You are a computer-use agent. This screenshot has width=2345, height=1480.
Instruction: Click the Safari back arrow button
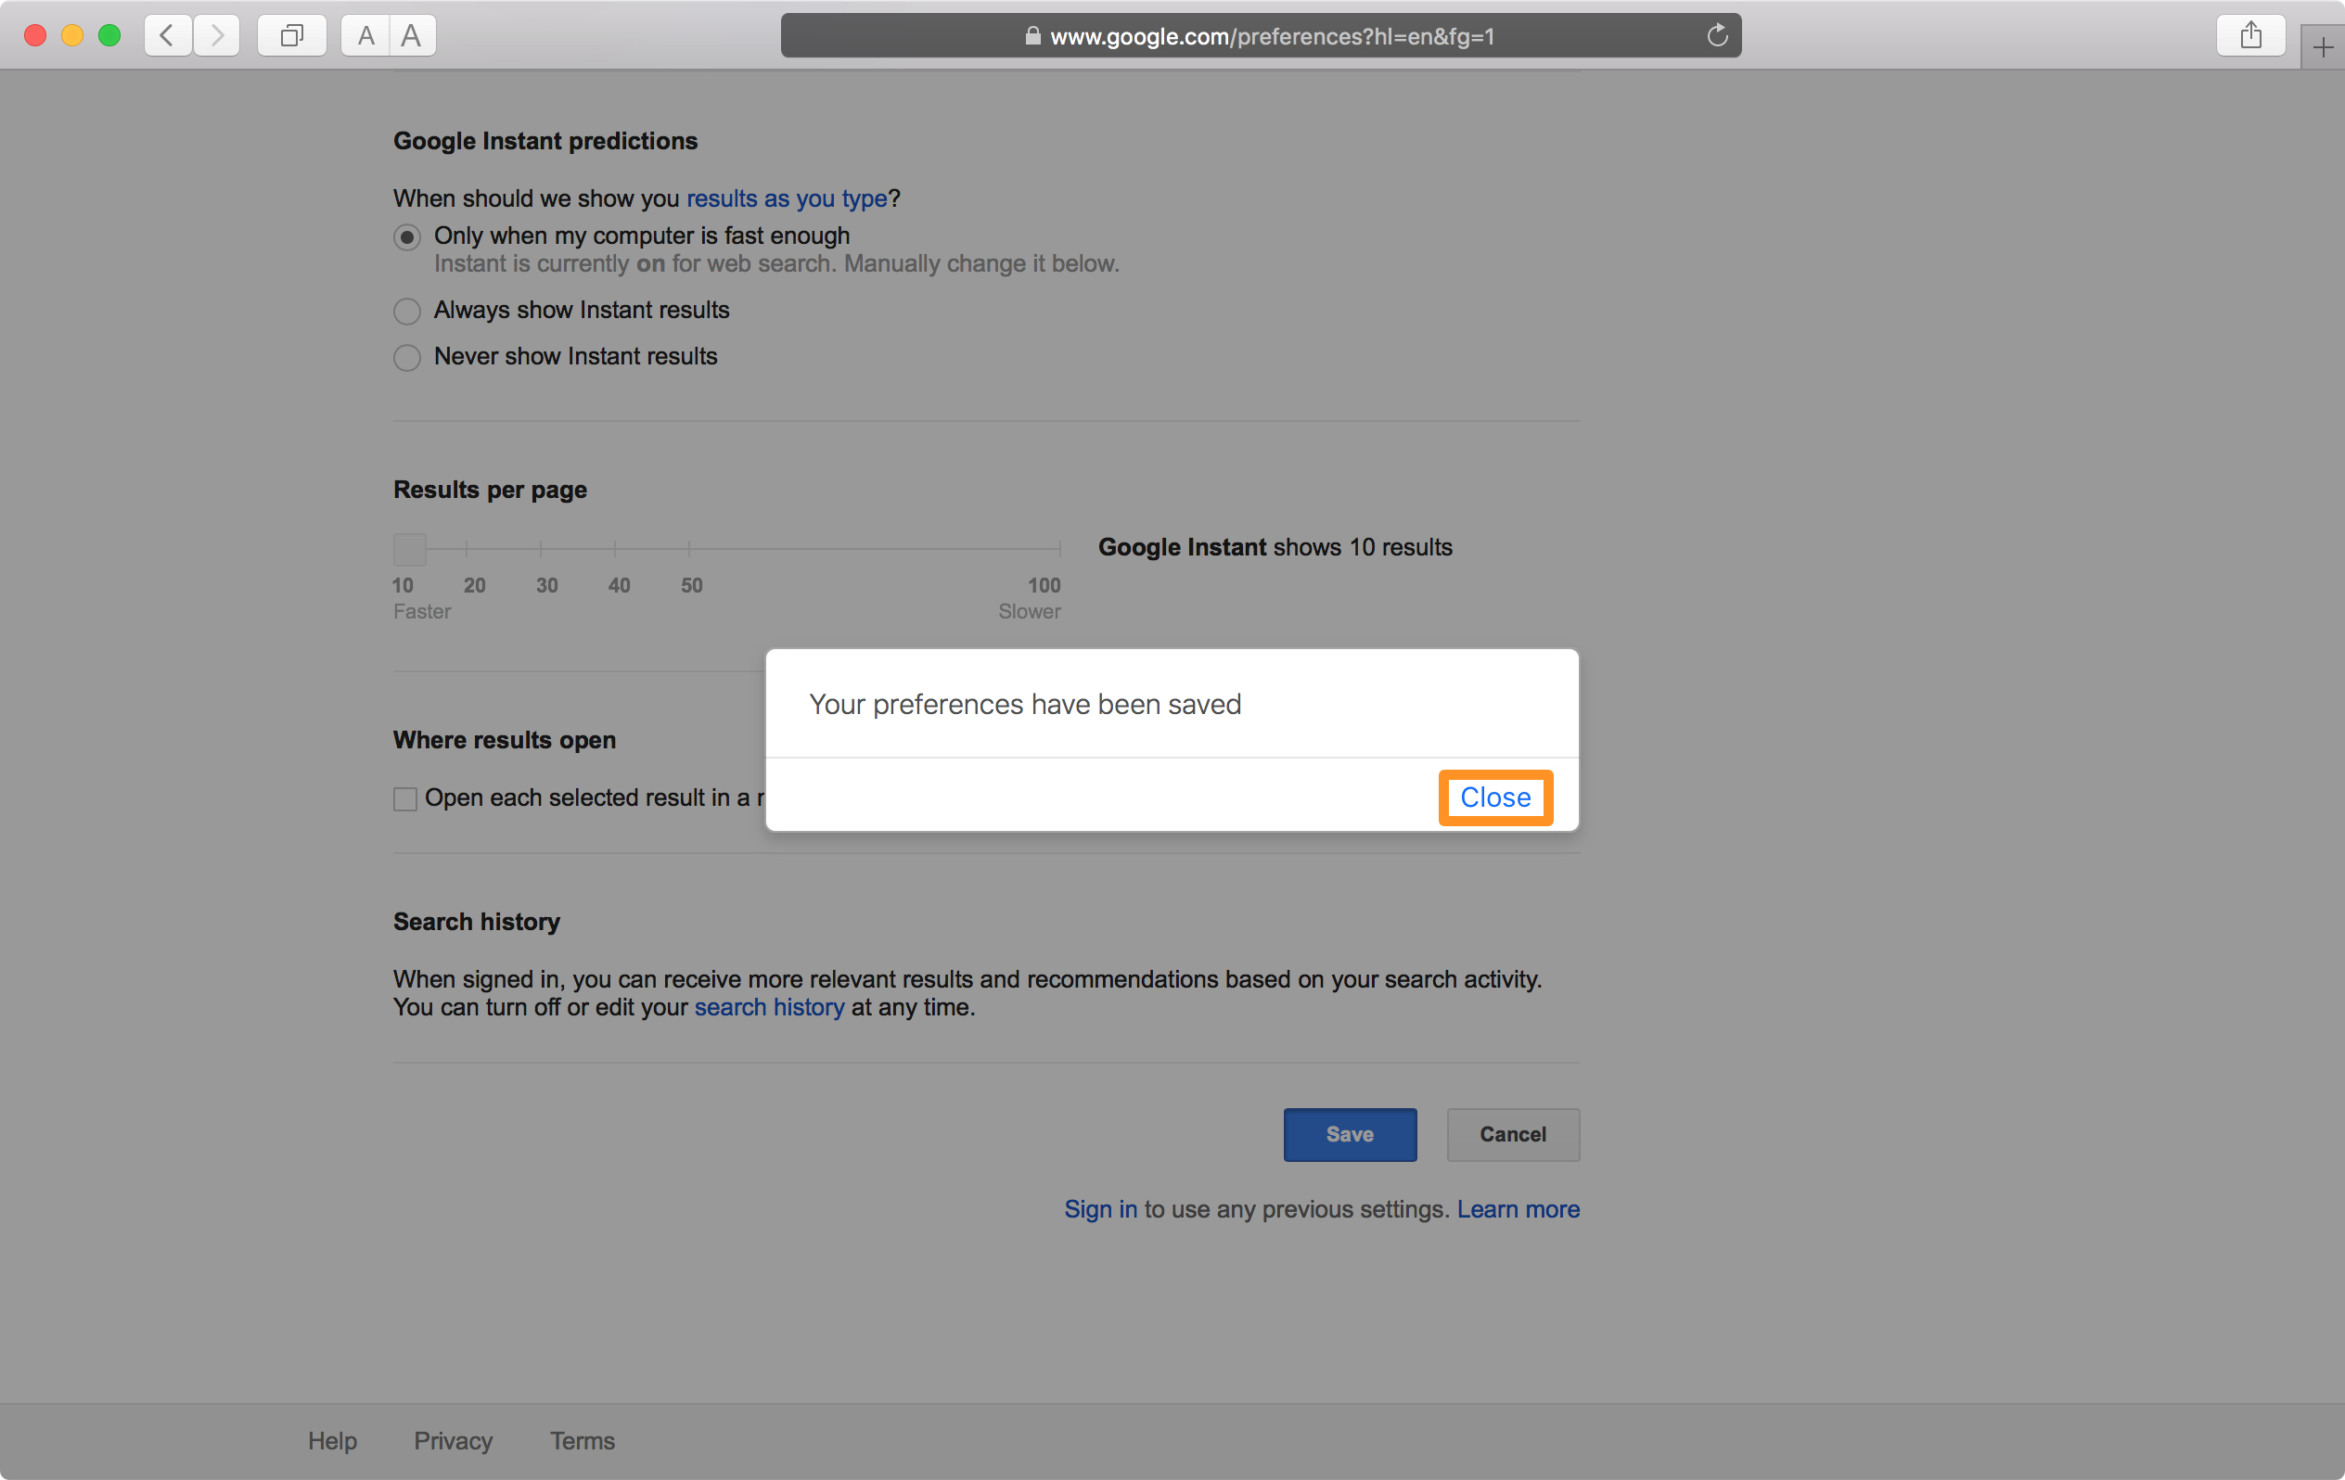coord(168,36)
